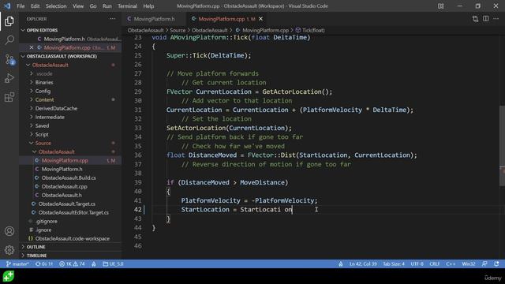Click the Source breadcrumb
Screen dimensions: 505x284
(178, 30)
